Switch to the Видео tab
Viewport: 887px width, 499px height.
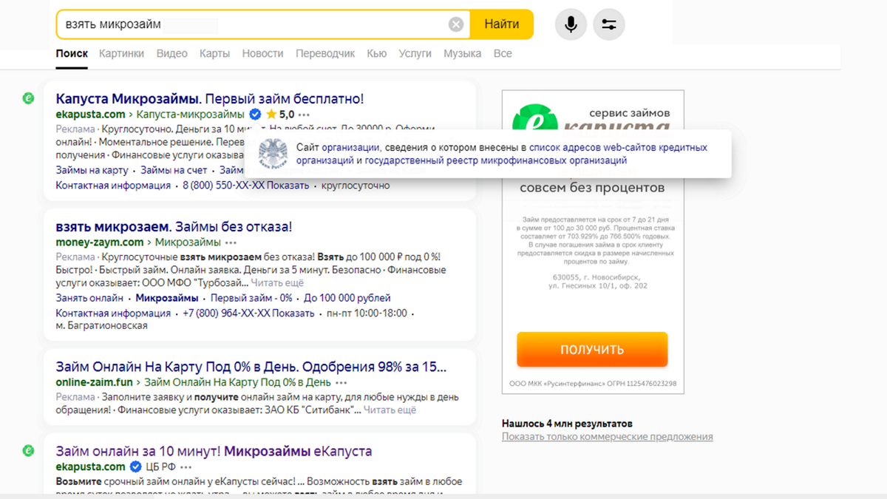point(171,54)
